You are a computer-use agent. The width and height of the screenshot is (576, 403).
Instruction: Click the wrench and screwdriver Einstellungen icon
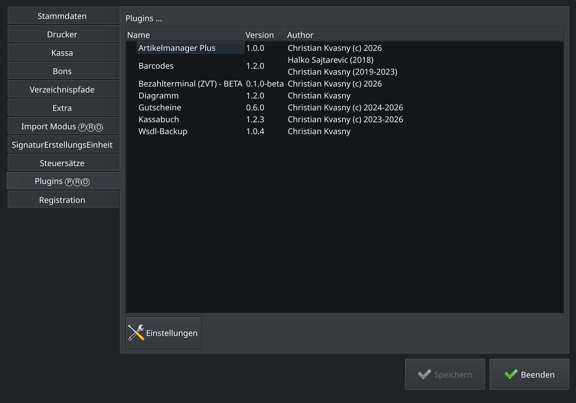pos(136,333)
